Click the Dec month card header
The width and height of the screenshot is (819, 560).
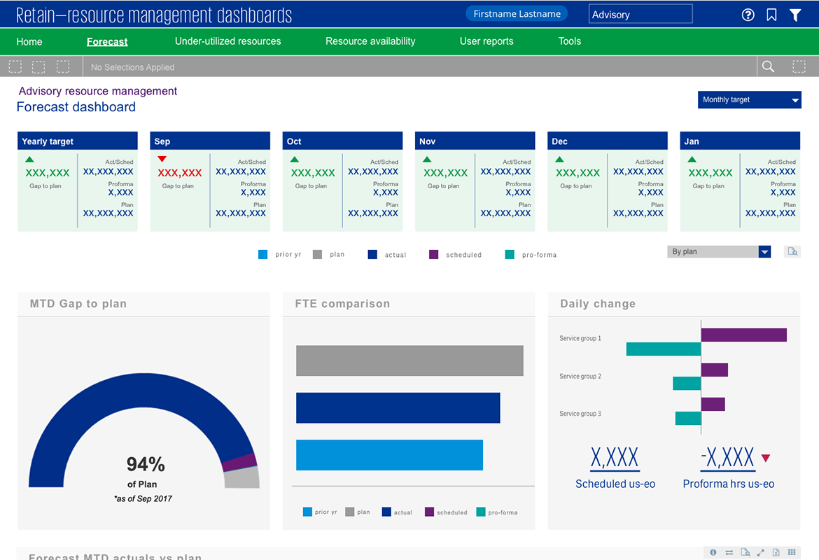point(608,141)
